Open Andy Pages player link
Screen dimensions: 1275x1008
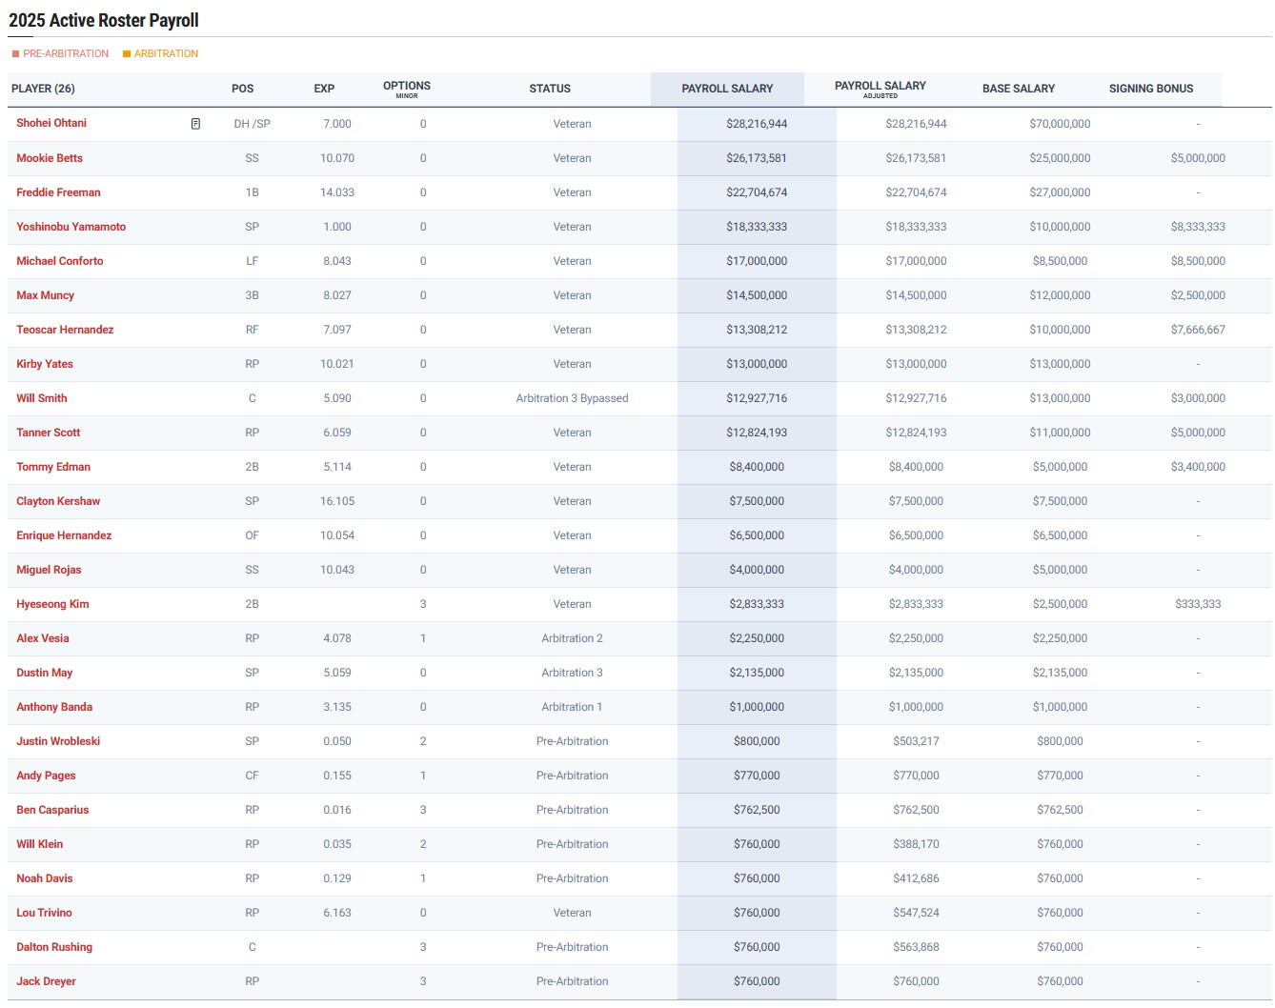(x=46, y=776)
